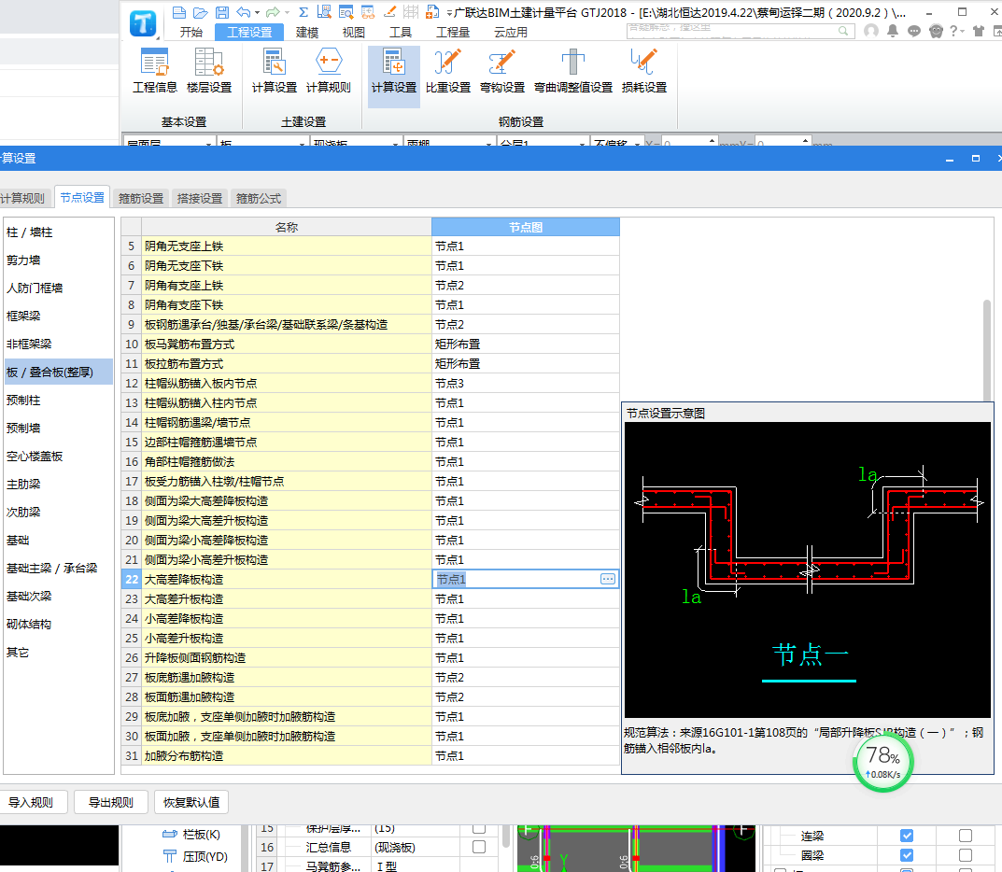Image resolution: width=1002 pixels, height=872 pixels.
Task: Select 空心楼盖板 category
Action: tap(59, 457)
